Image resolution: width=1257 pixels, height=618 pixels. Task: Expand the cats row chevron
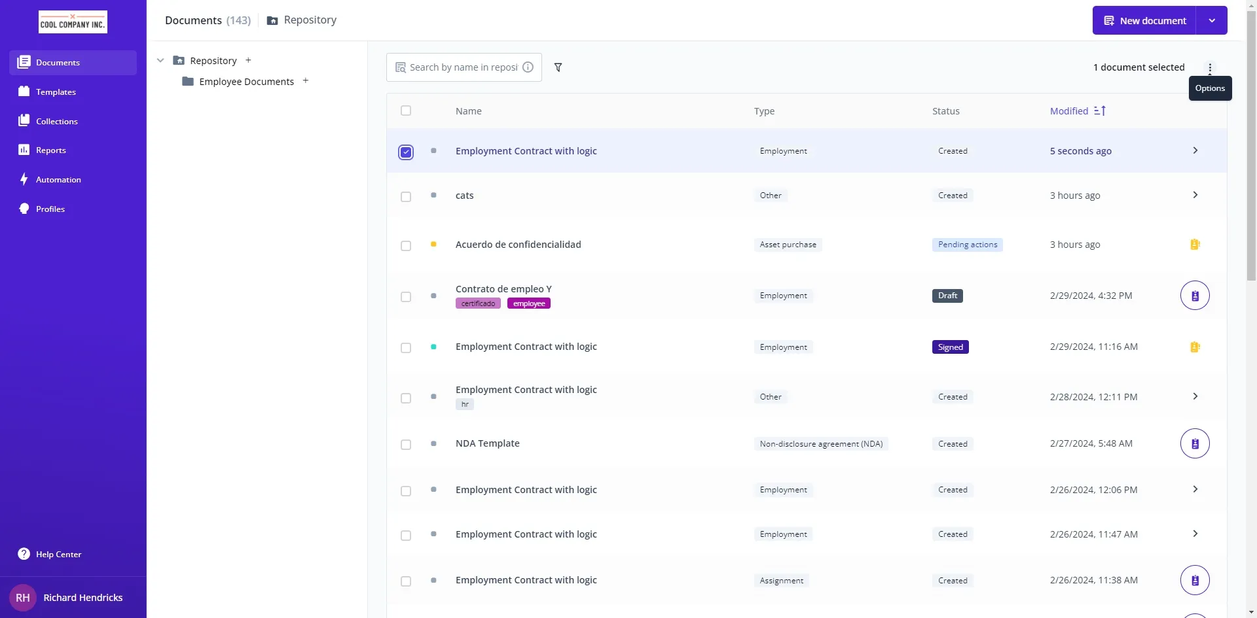coord(1195,195)
